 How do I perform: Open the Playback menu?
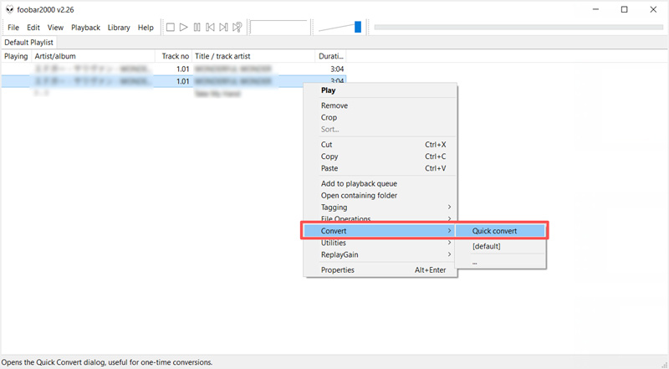point(86,28)
